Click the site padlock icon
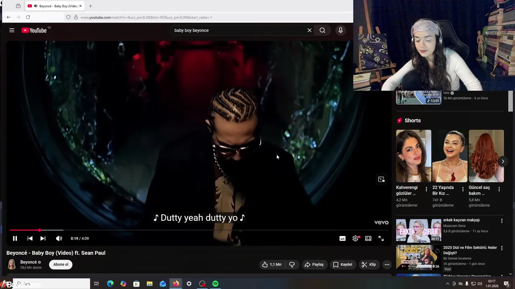 pos(76,17)
